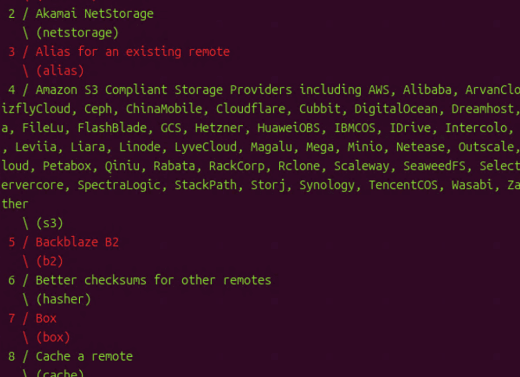Click 'Better checksums for other remotes' line

153,280
